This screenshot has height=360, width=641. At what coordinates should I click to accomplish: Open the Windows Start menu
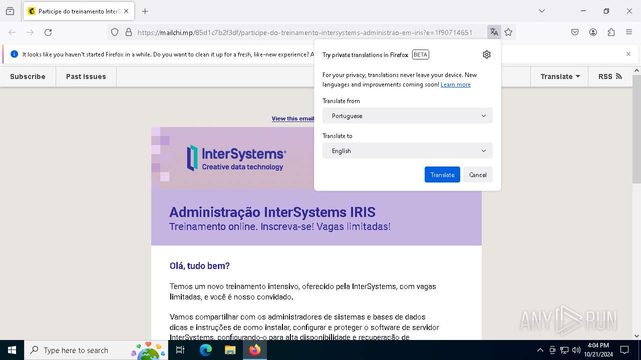click(12, 350)
